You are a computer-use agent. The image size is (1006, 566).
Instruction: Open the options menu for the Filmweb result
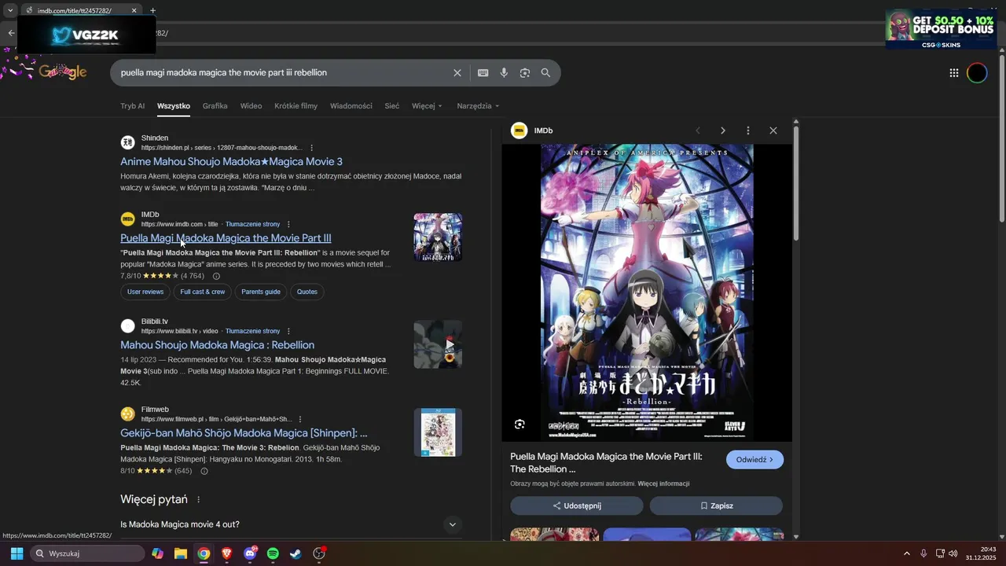299,419
